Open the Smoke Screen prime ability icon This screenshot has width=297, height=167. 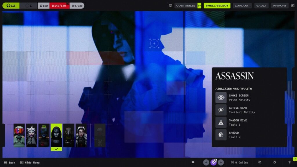click(x=221, y=97)
